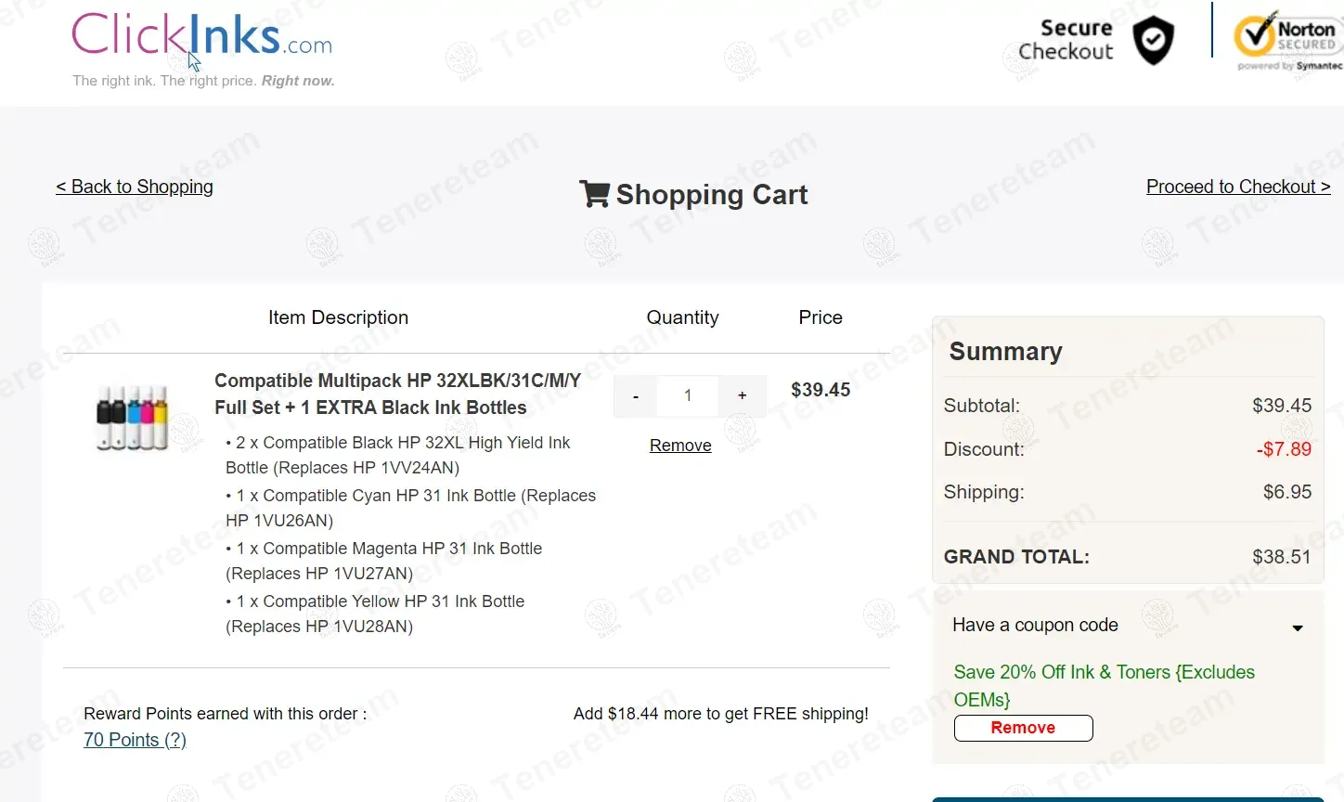The image size is (1344, 802).
Task: Click the ClickInks.com logo
Action: point(201,37)
